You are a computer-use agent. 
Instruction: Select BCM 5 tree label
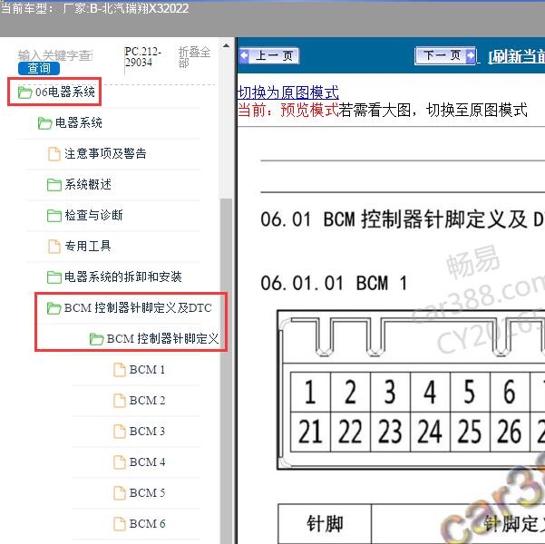point(148,493)
